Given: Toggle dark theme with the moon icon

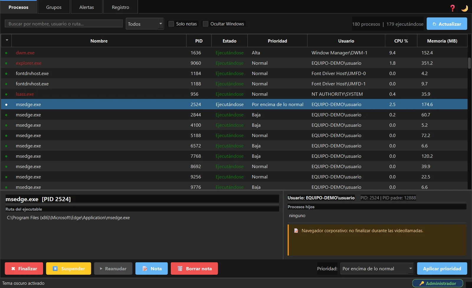Looking at the screenshot, I should [x=465, y=8].
